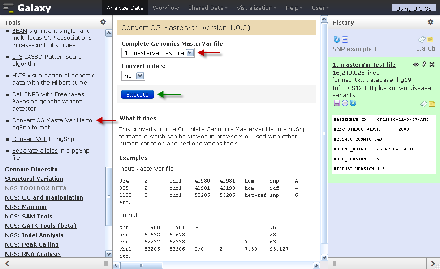
Task: Click the Execute button
Action: coord(138,95)
